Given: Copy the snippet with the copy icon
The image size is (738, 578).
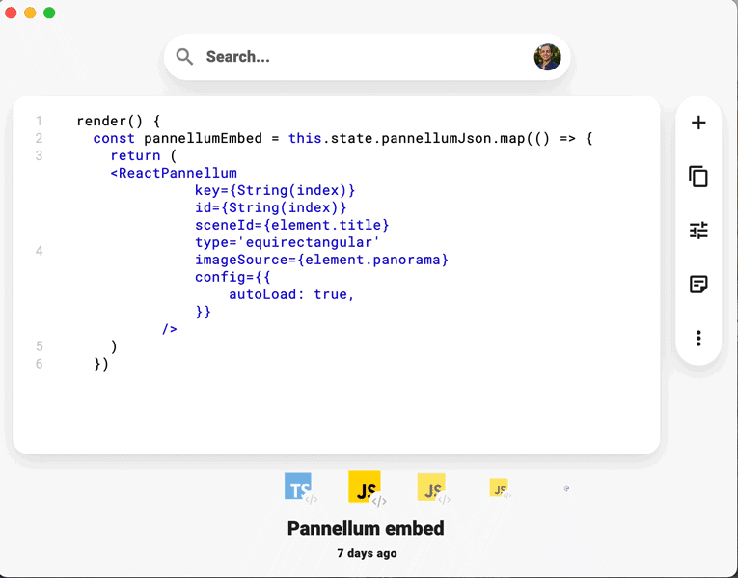Looking at the screenshot, I should [698, 177].
